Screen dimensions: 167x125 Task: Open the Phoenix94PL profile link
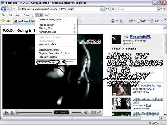140,37
